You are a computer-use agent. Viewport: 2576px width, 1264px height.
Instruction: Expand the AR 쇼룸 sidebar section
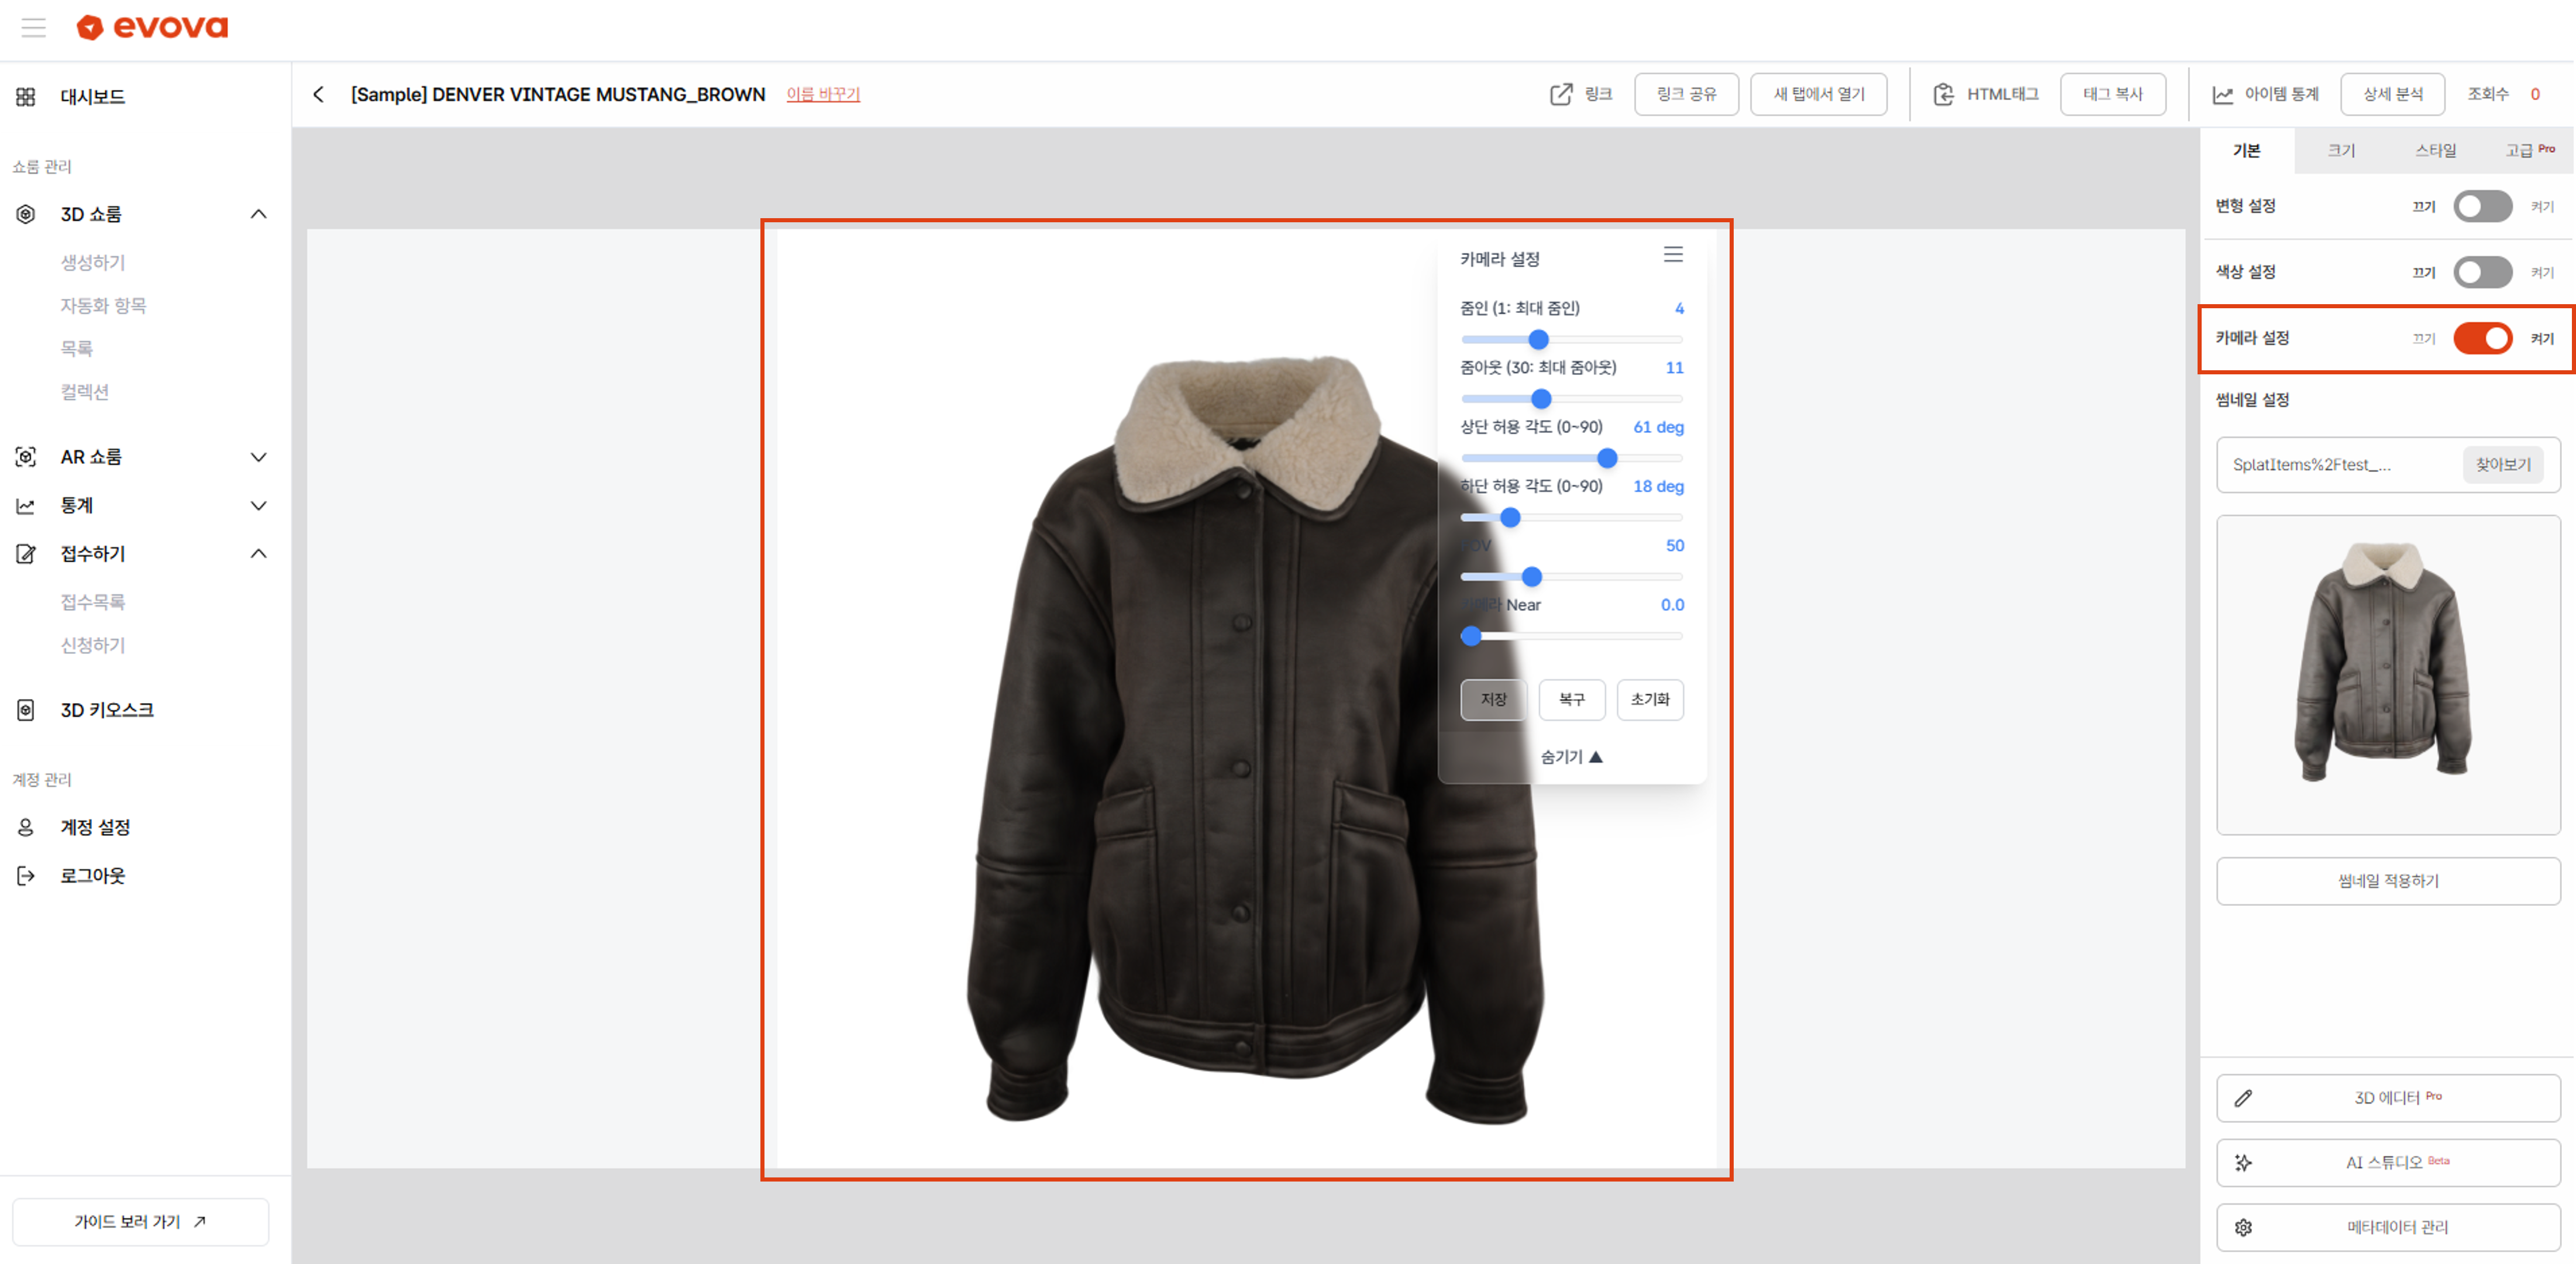click(258, 457)
